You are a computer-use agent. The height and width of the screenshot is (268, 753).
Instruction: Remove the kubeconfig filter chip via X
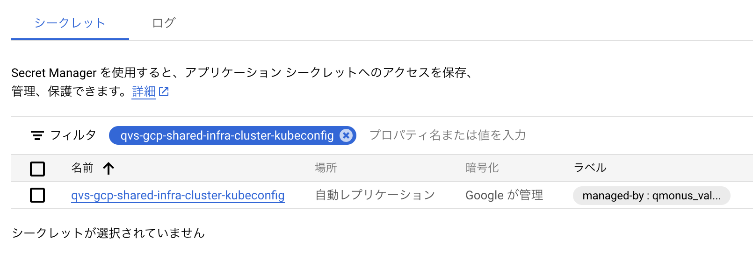[346, 135]
